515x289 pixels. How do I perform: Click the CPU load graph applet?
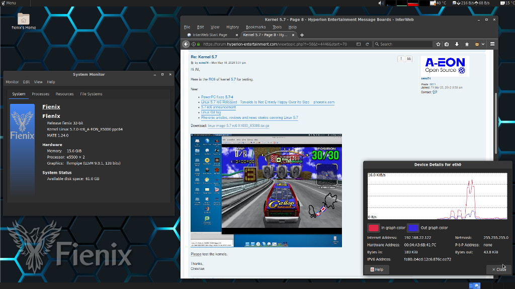390,3
